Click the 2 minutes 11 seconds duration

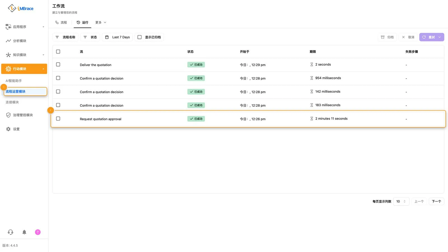329,119
